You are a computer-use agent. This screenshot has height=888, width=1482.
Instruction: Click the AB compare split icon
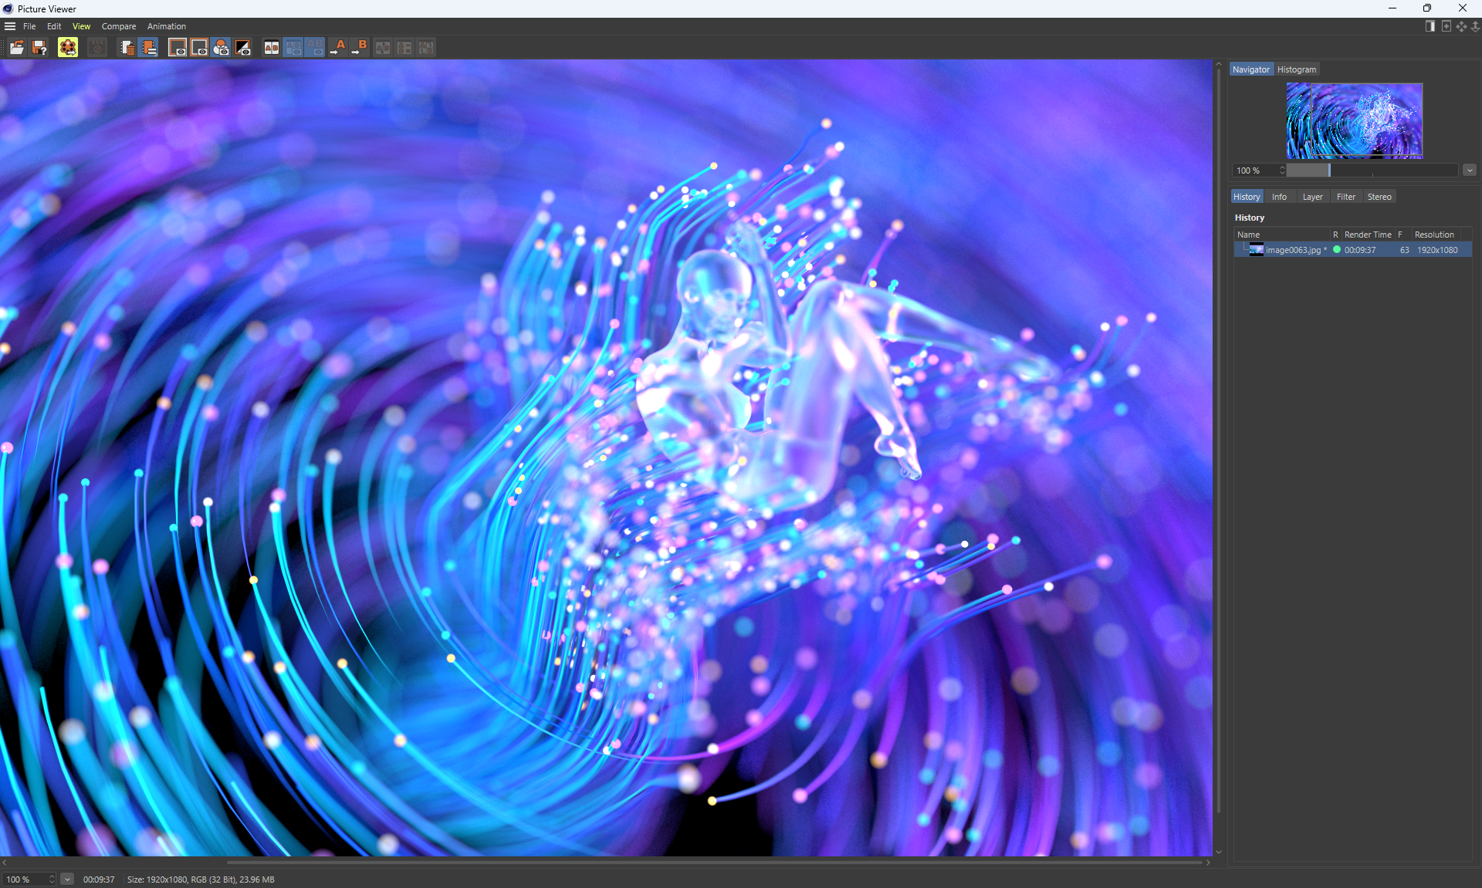pyautogui.click(x=271, y=48)
